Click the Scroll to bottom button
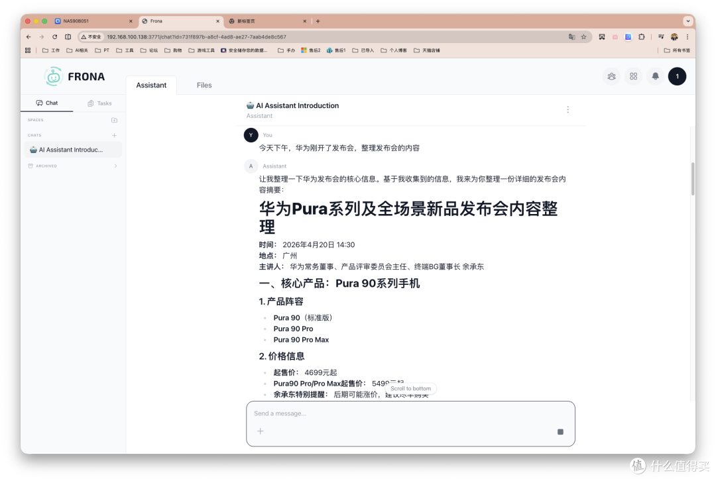716x481 pixels. [x=410, y=388]
